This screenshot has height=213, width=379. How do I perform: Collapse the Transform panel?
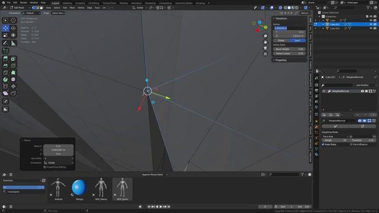click(x=281, y=18)
